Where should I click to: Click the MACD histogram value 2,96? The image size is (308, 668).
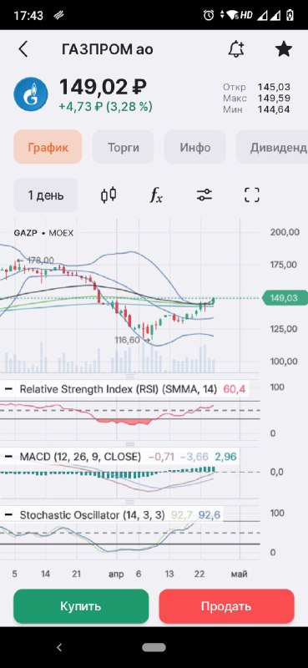225,457
